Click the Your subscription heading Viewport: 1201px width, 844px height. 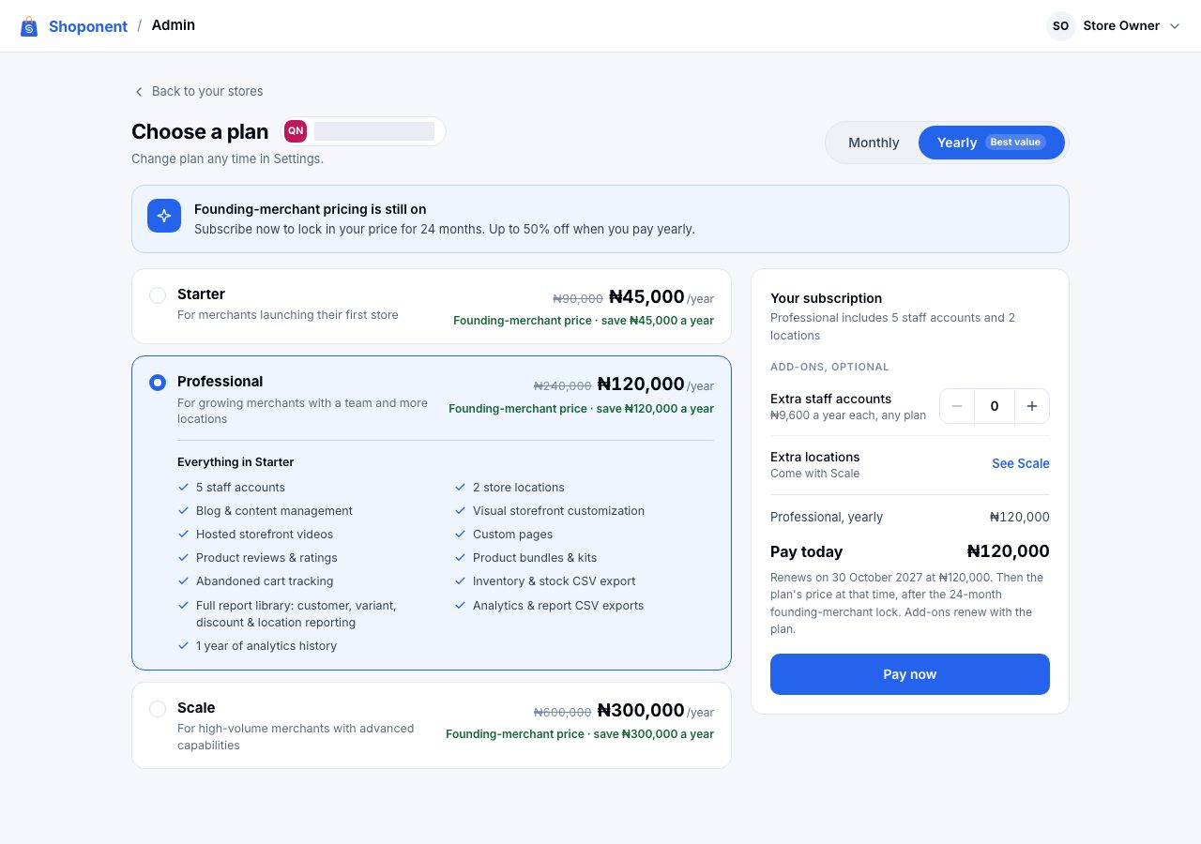[827, 298]
